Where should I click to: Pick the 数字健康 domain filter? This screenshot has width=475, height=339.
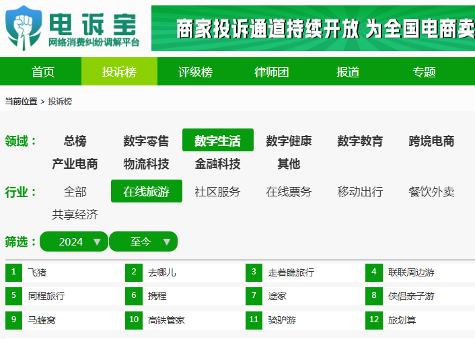(289, 141)
